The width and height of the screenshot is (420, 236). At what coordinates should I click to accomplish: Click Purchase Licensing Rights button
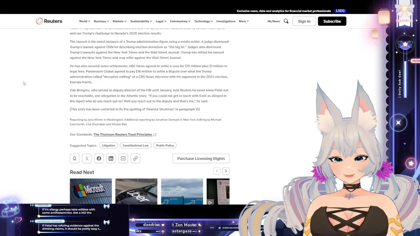tap(201, 159)
